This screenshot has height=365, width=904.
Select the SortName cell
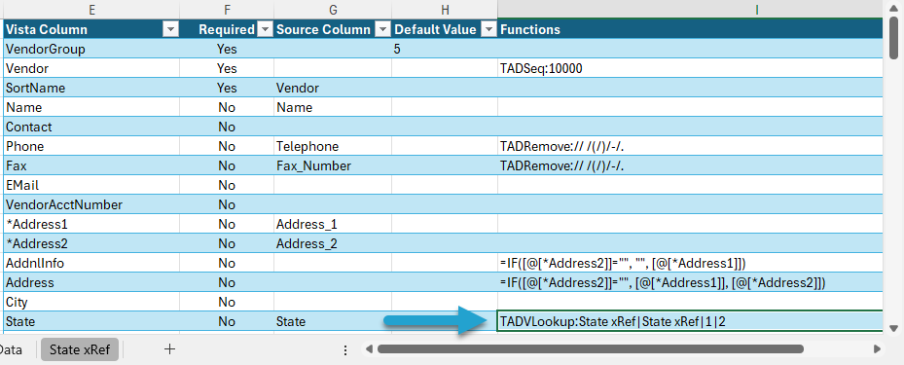(x=91, y=89)
